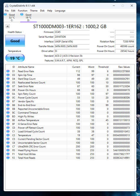Click status icon for Reported Uncorrectable Errors
This screenshot has height=196, width=140.
[x=8, y=109]
